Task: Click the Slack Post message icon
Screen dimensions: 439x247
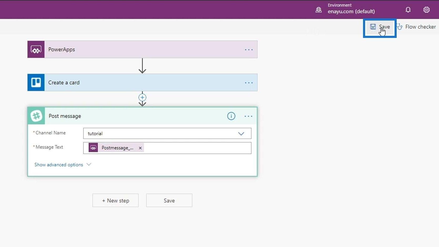Action: 36,116
